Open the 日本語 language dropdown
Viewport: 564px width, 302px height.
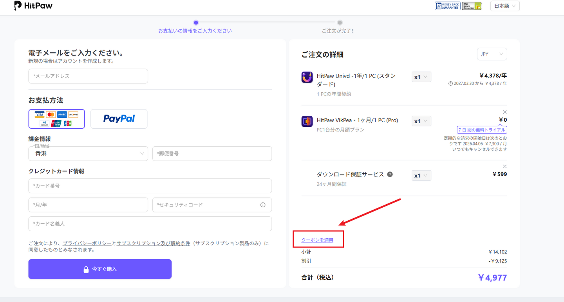(504, 6)
